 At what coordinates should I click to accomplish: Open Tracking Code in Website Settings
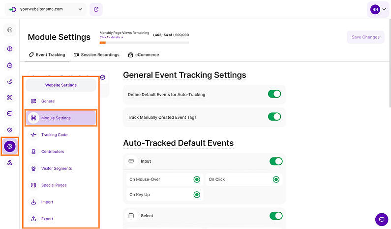point(55,135)
